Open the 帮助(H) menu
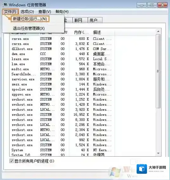The width and height of the screenshot is (170, 180). (62, 12)
